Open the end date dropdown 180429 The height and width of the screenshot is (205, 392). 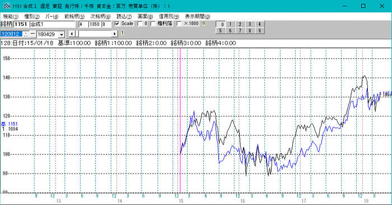61,34
